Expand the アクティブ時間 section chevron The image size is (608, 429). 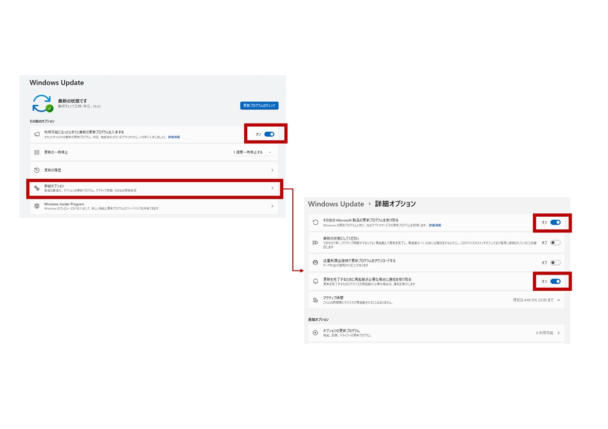pos(558,300)
